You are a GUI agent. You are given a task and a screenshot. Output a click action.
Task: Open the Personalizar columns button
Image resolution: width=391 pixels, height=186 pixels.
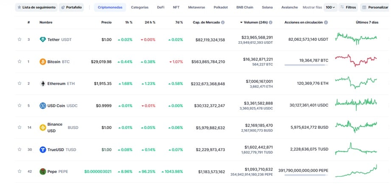click(x=375, y=8)
